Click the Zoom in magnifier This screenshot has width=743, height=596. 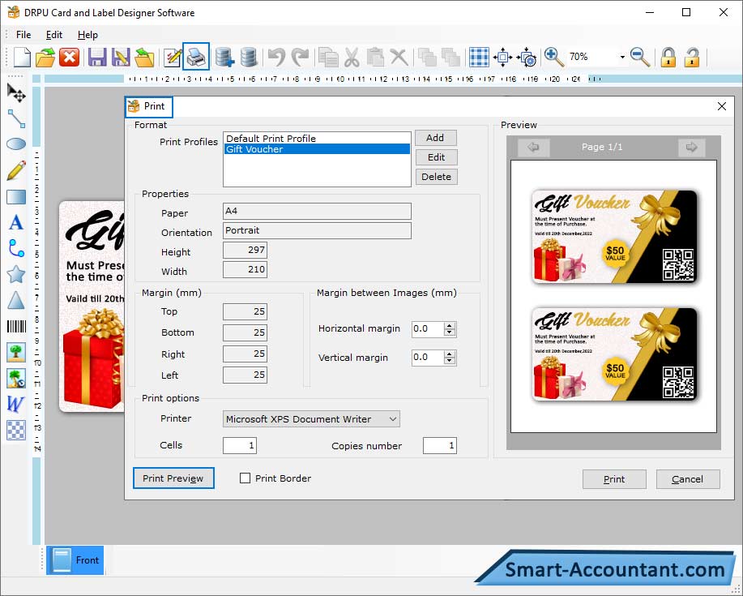(x=554, y=58)
